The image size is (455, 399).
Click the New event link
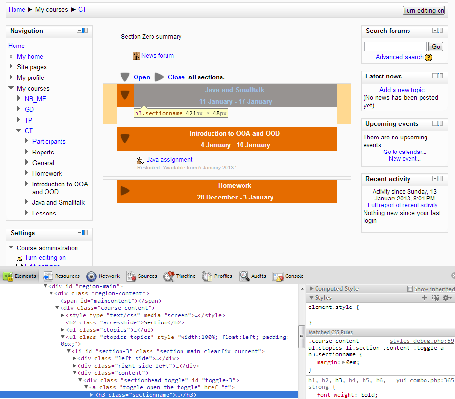coord(405,159)
